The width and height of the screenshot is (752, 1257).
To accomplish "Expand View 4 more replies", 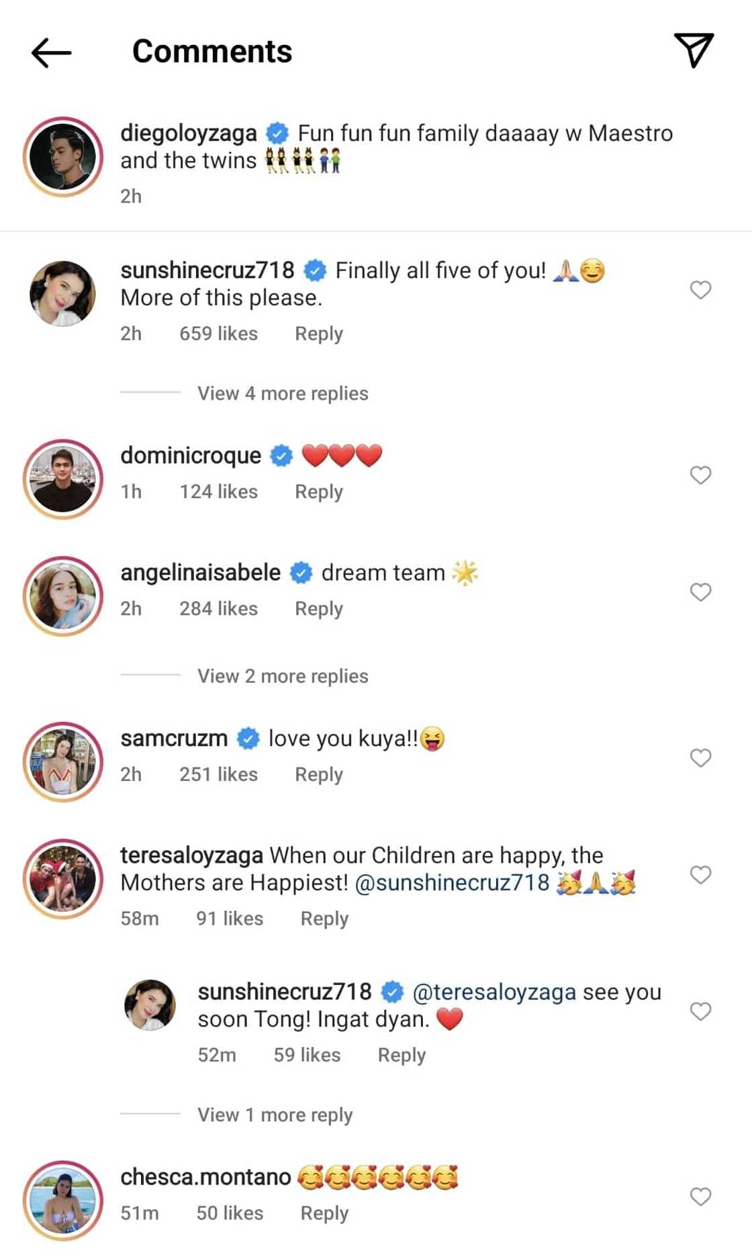I will click(x=283, y=393).
